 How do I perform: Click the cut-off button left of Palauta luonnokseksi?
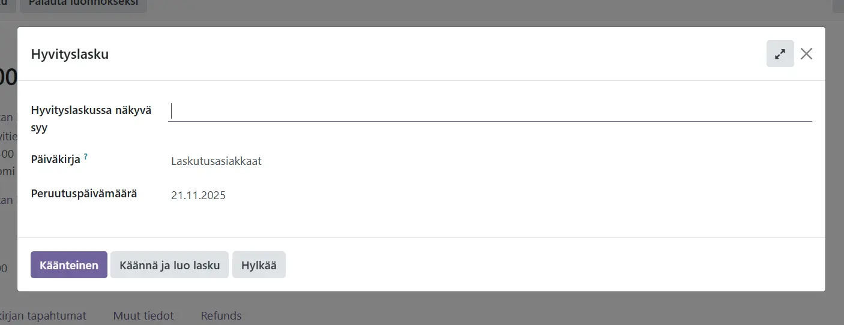point(7,5)
